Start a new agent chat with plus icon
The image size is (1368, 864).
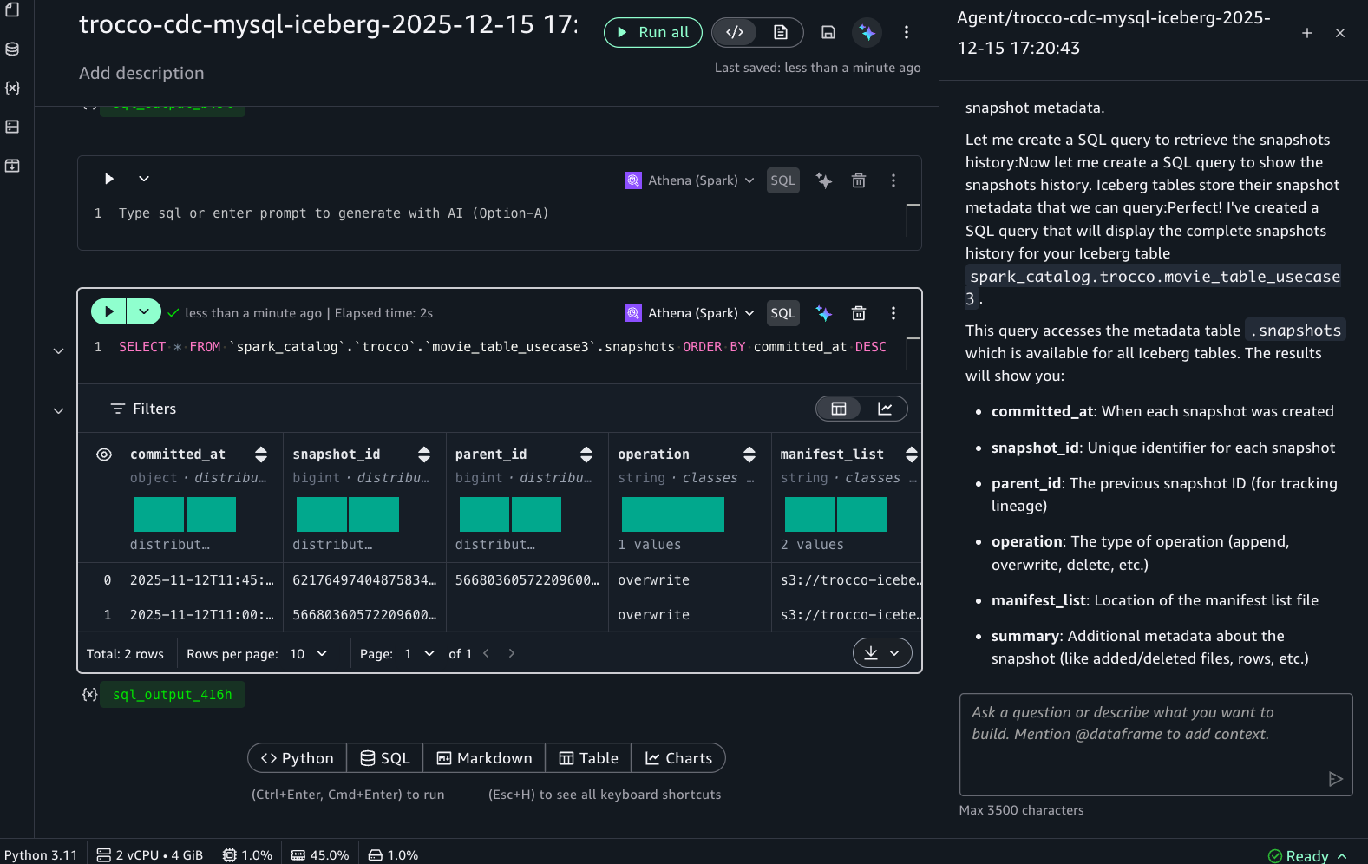(x=1306, y=33)
